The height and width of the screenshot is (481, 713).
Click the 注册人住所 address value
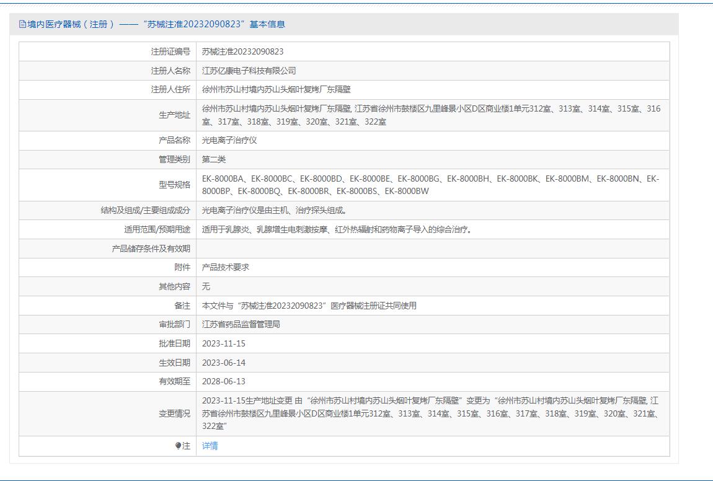pyautogui.click(x=276, y=89)
